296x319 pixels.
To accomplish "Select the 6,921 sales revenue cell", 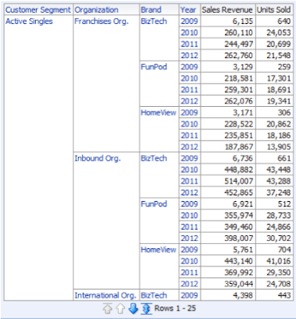I will click(228, 204).
